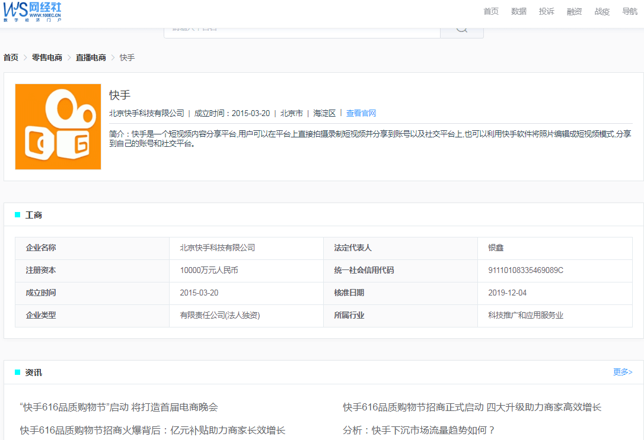
Task: Go to 零售电商 in the breadcrumb
Action: pos(47,57)
